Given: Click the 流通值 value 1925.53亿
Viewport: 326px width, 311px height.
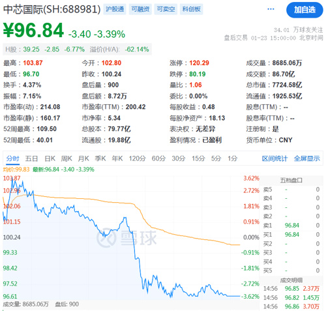Looking at the screenshot, I should [288, 96].
